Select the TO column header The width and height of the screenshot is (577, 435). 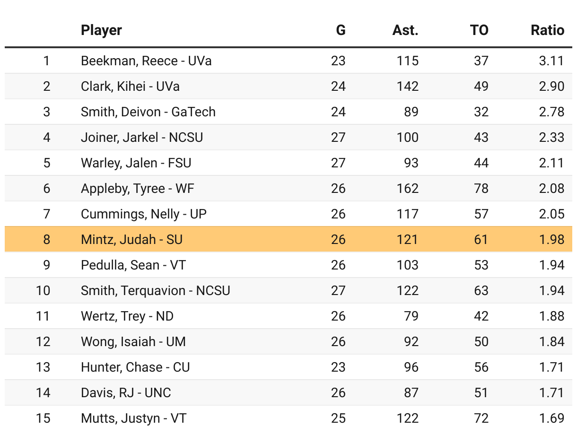point(479,30)
